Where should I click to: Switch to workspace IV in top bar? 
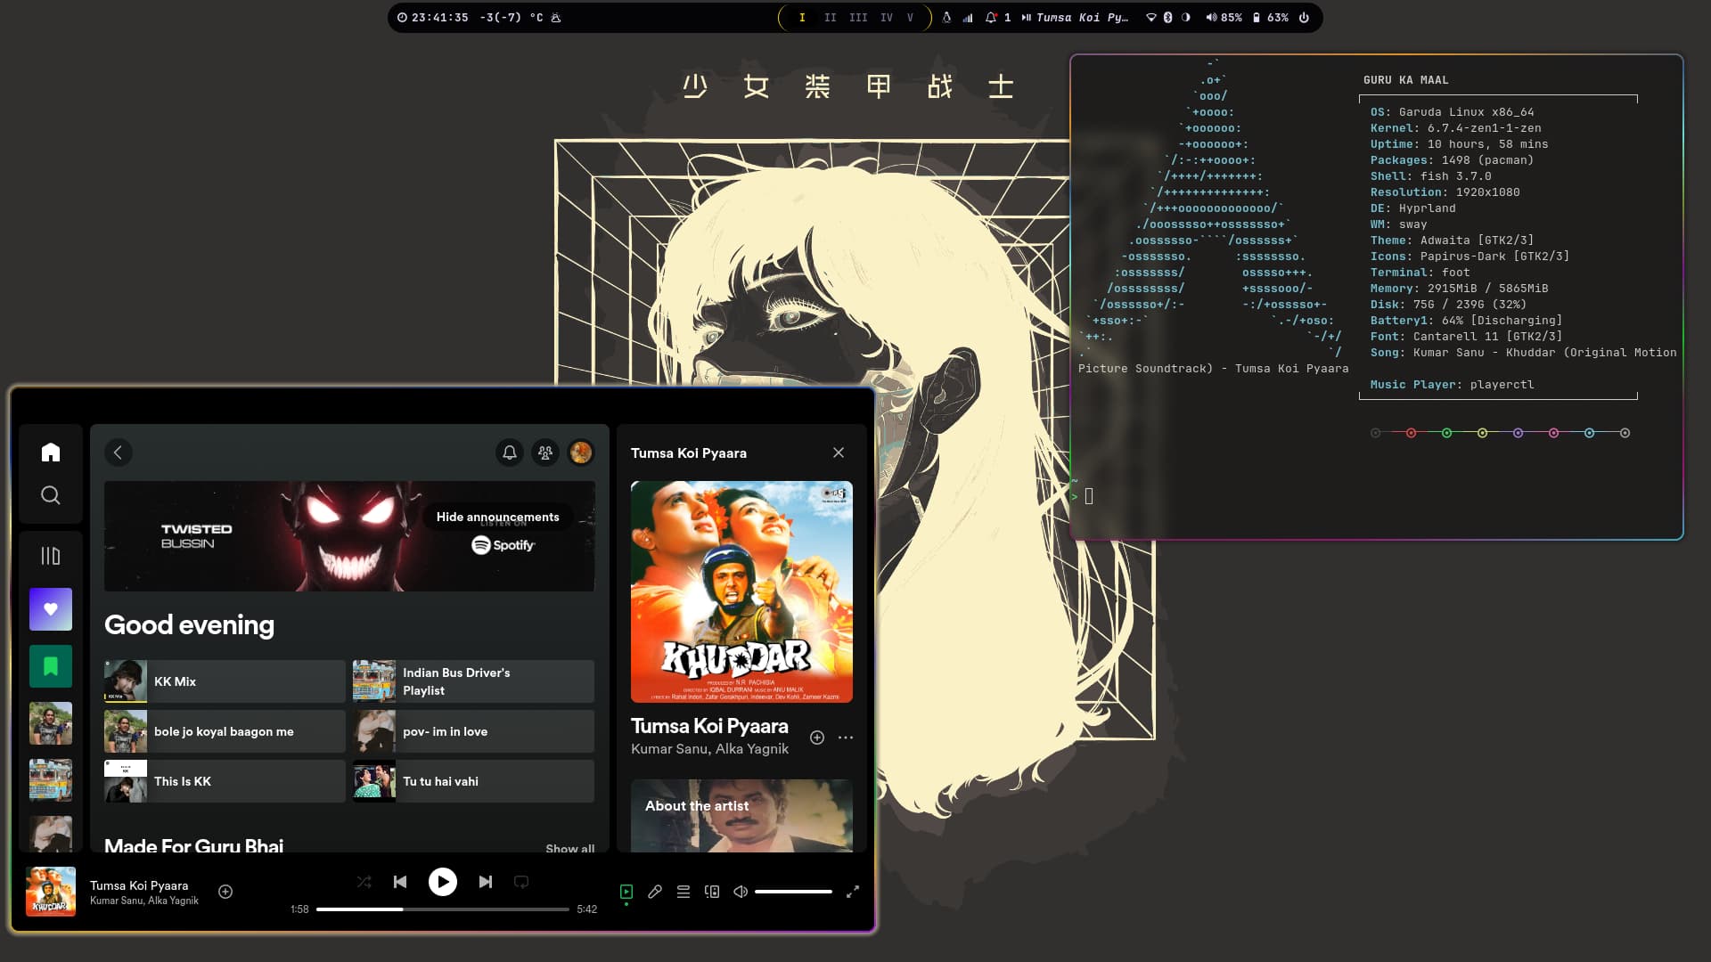(x=887, y=17)
